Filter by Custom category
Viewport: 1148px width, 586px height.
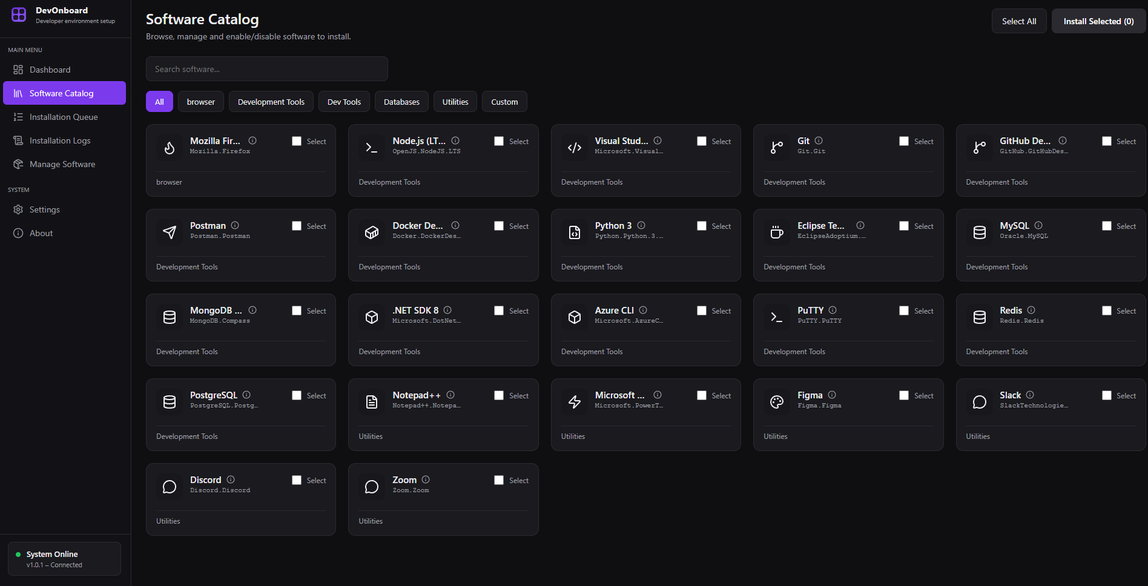(x=504, y=102)
